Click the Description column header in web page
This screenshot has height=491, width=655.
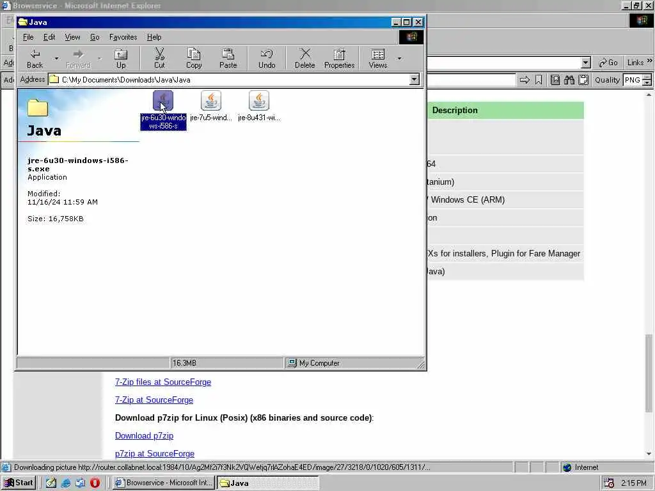click(x=455, y=110)
